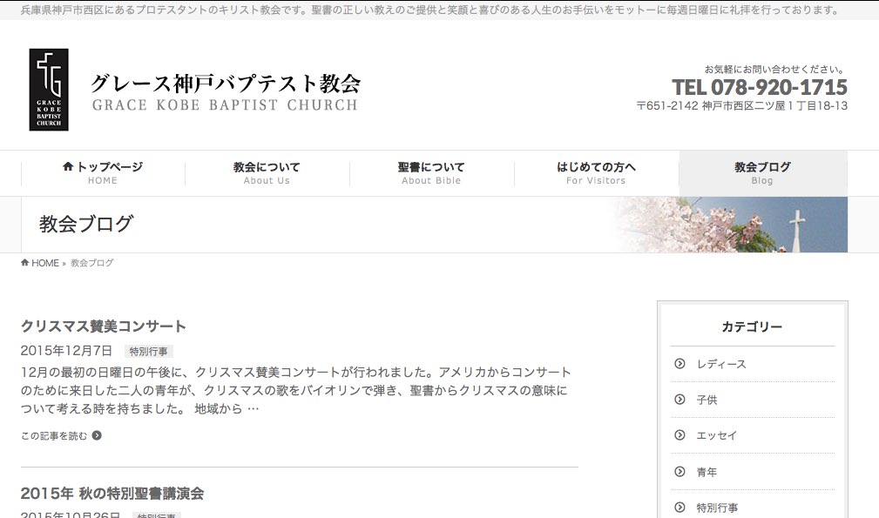Open the 聖書について About Bible menu

pyautogui.click(x=431, y=173)
